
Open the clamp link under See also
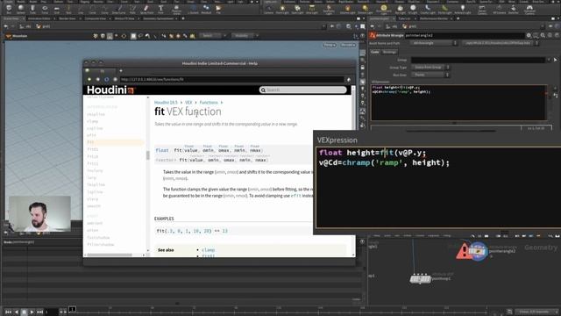[209, 249]
